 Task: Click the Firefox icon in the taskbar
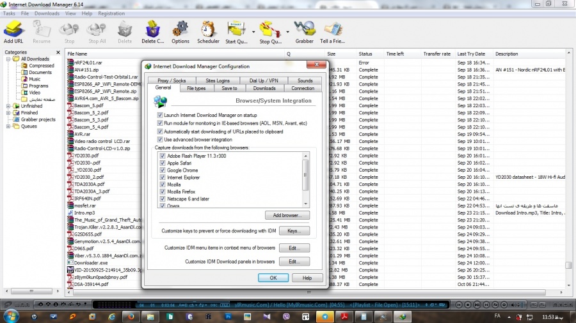(x=131, y=317)
